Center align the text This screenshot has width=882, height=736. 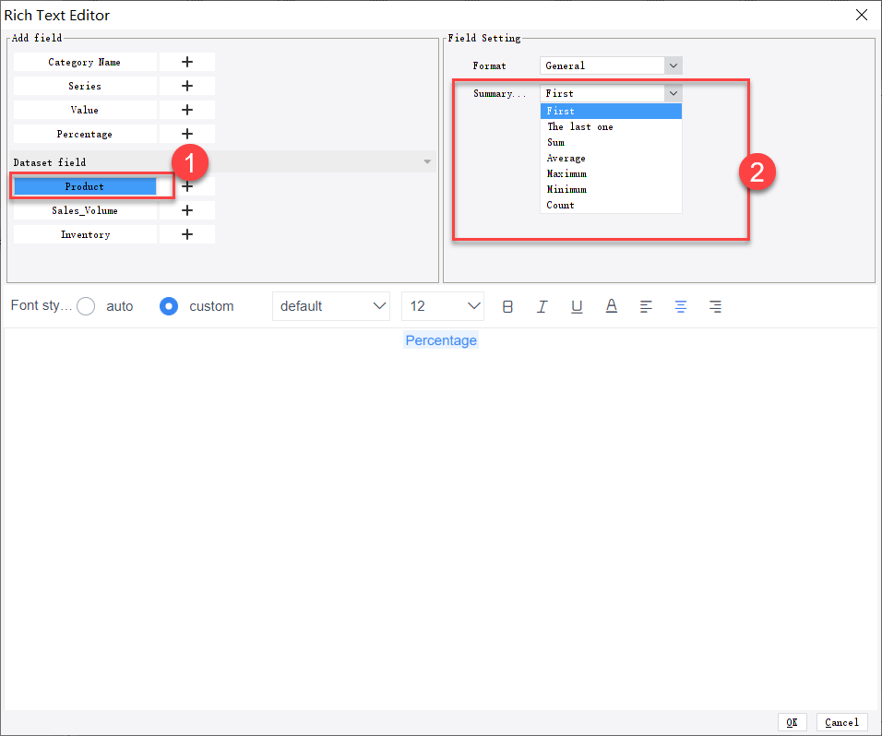click(x=681, y=306)
